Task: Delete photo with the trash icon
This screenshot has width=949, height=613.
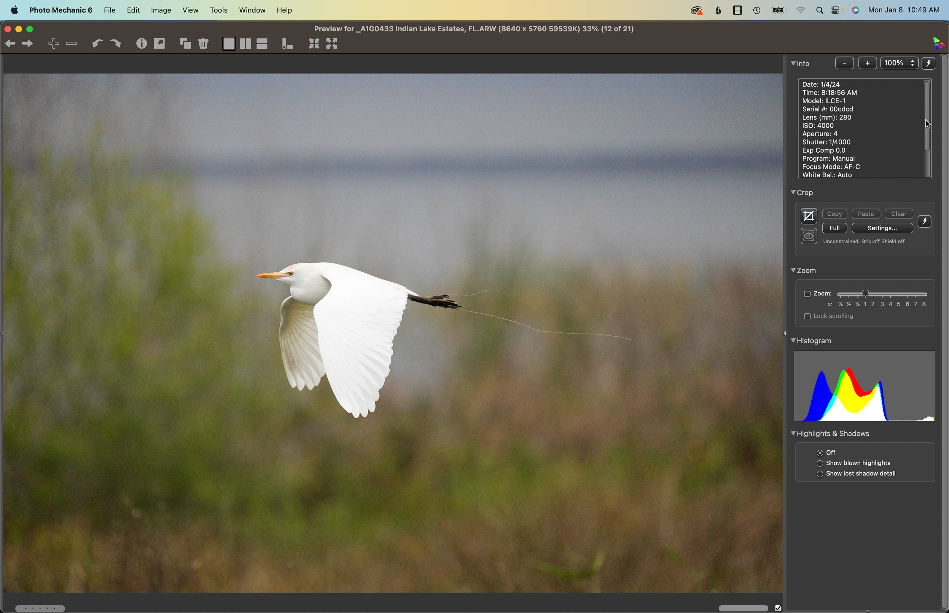Action: (x=203, y=44)
